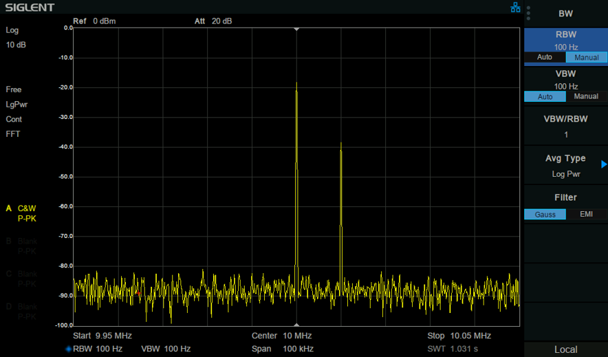Click the main 10 MHz carrier peak

coord(296,83)
